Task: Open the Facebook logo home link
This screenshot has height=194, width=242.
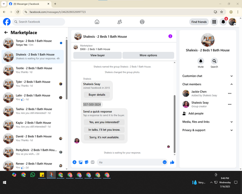Action: point(7,22)
